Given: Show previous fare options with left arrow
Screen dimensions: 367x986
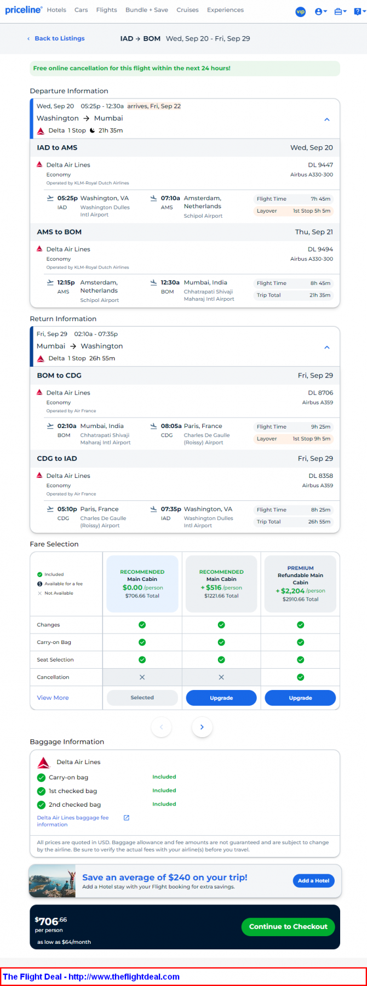Looking at the screenshot, I should click(161, 727).
